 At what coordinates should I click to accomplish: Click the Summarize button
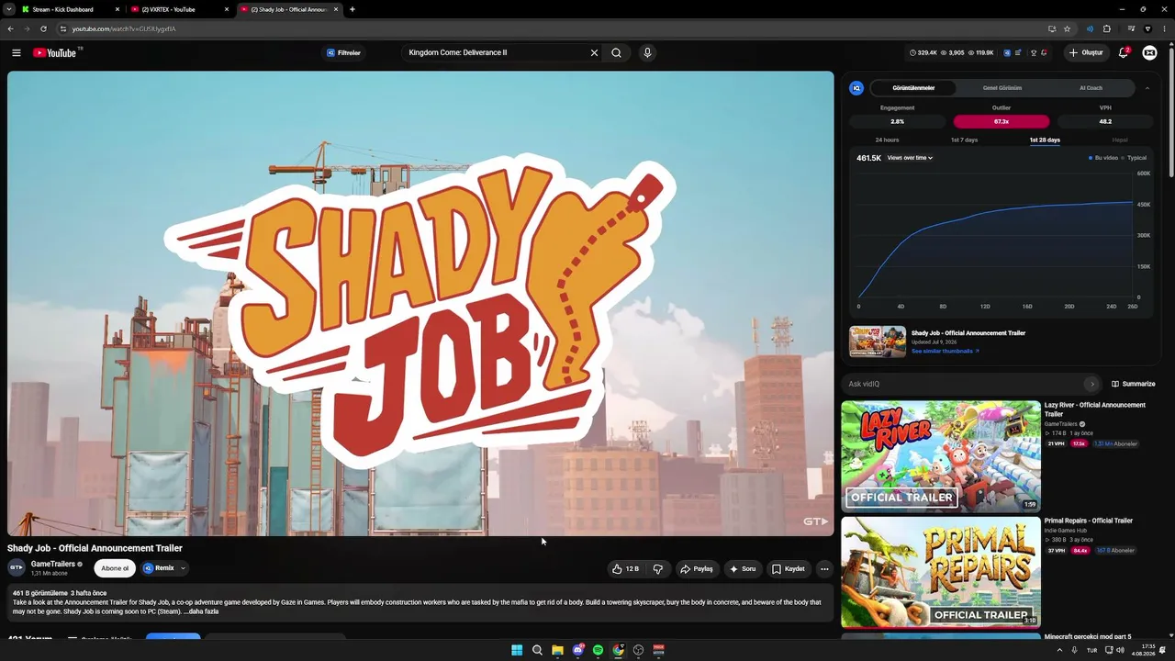(1134, 384)
